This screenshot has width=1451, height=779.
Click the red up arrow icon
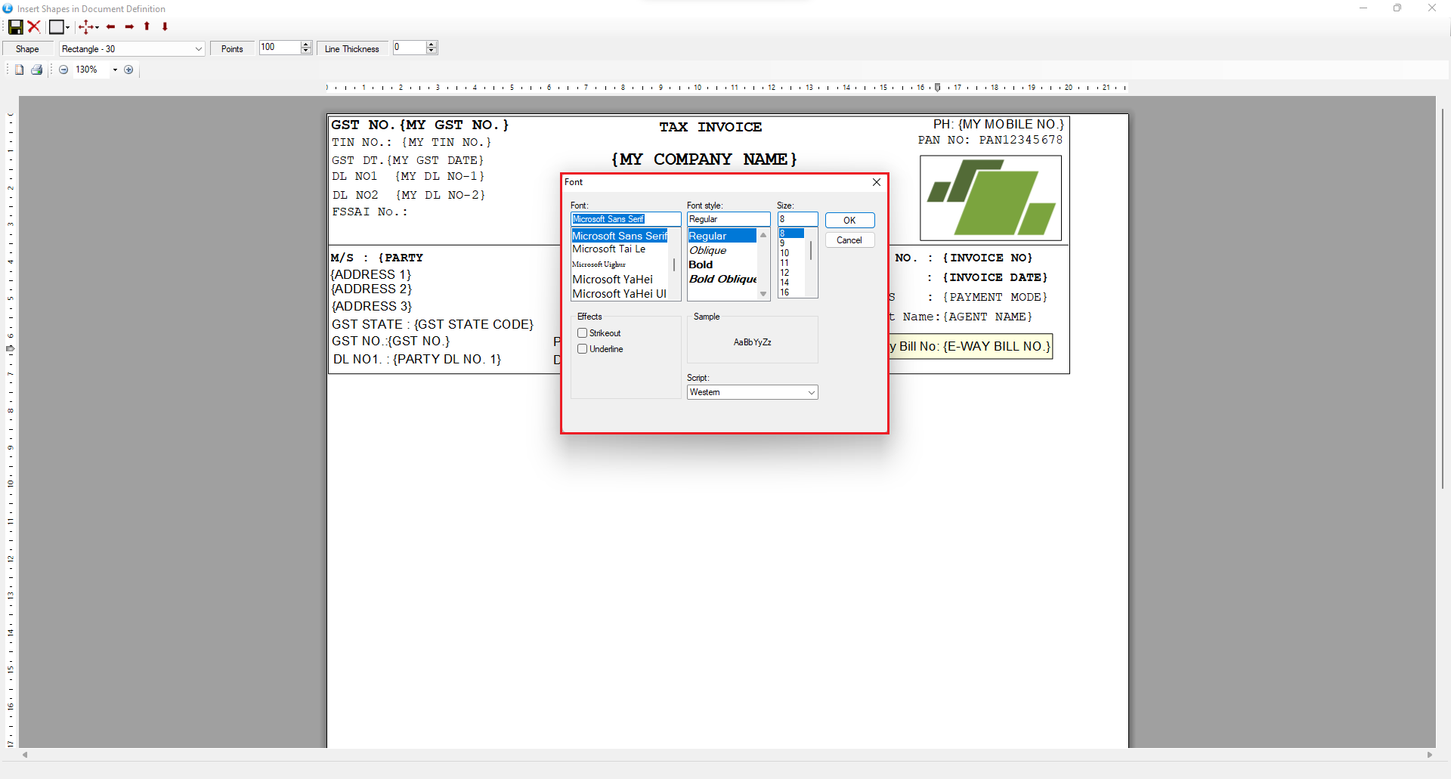pyautogui.click(x=147, y=27)
